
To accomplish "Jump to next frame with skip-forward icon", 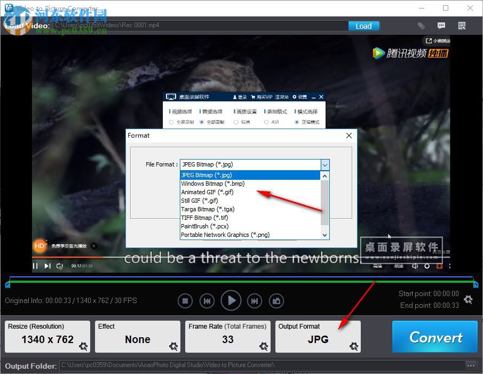I will 255,300.
